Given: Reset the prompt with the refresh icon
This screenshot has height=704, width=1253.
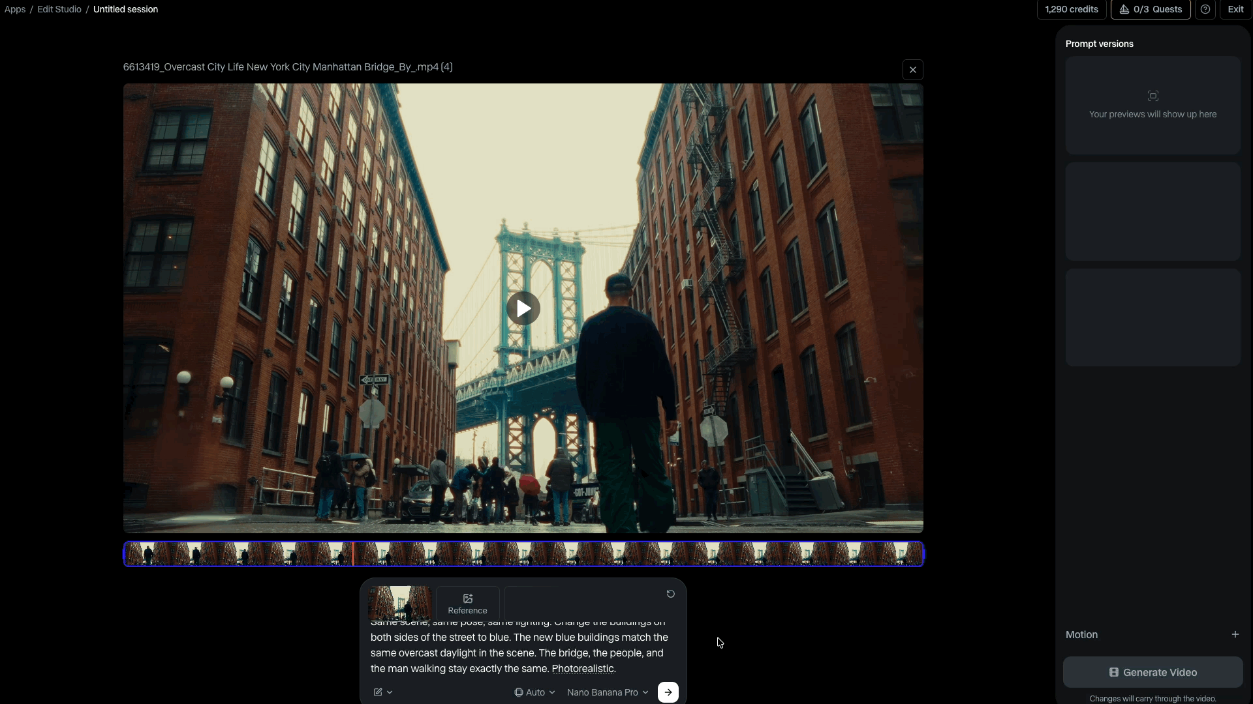Looking at the screenshot, I should 670,594.
